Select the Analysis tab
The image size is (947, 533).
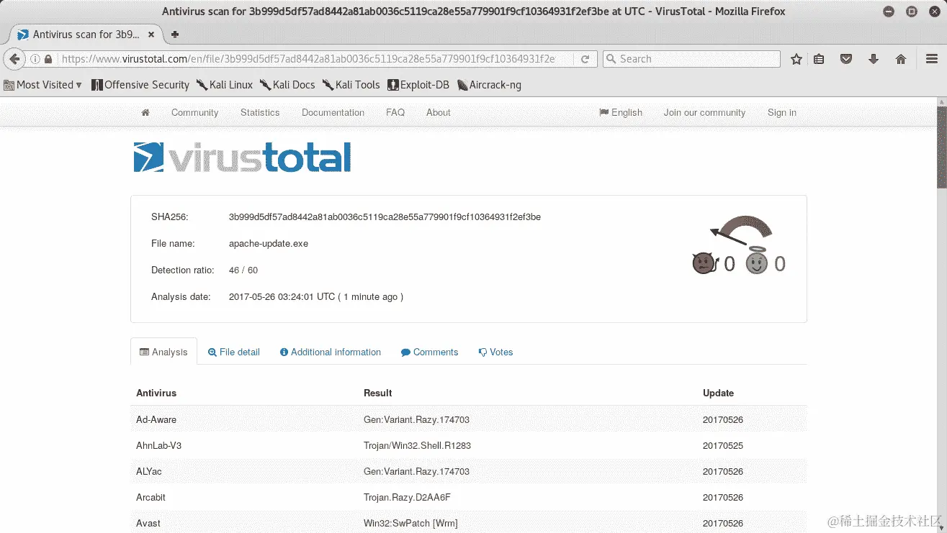(x=163, y=352)
